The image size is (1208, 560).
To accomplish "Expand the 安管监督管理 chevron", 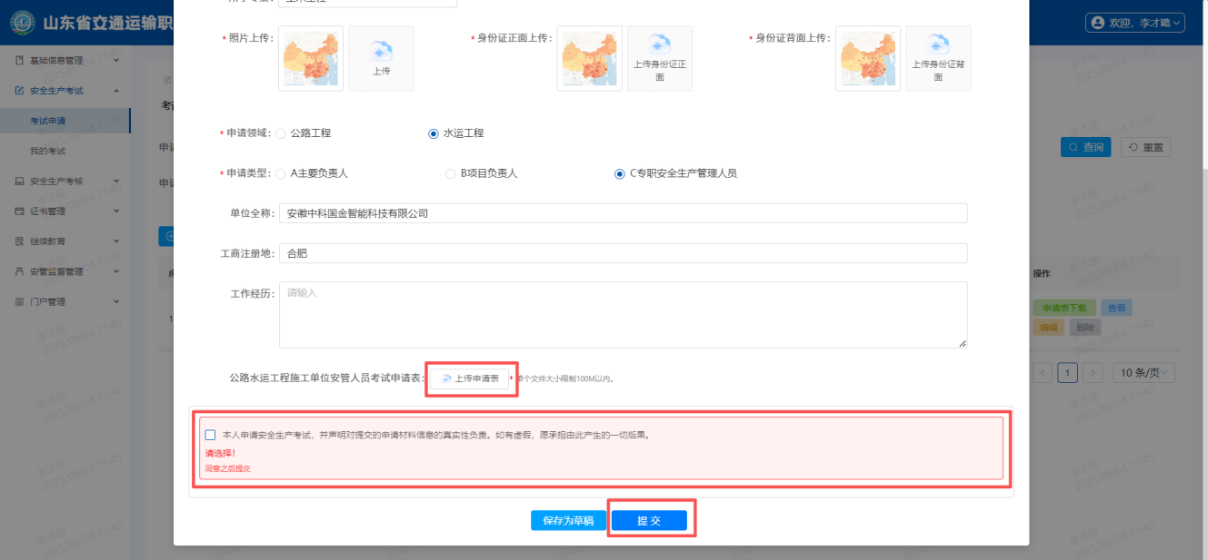I will click(116, 271).
